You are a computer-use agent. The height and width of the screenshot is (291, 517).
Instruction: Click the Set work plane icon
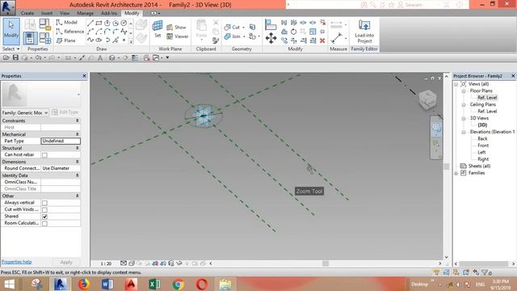[x=158, y=29]
